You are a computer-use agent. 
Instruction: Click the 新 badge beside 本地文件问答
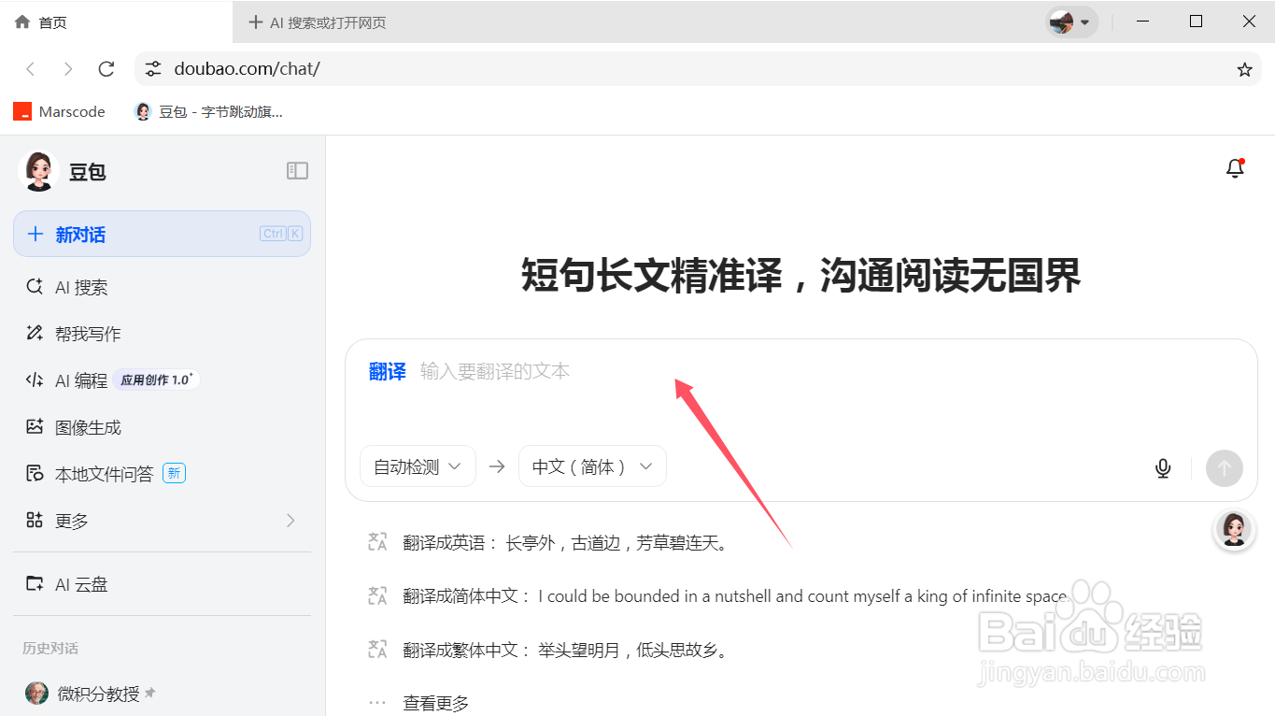174,474
